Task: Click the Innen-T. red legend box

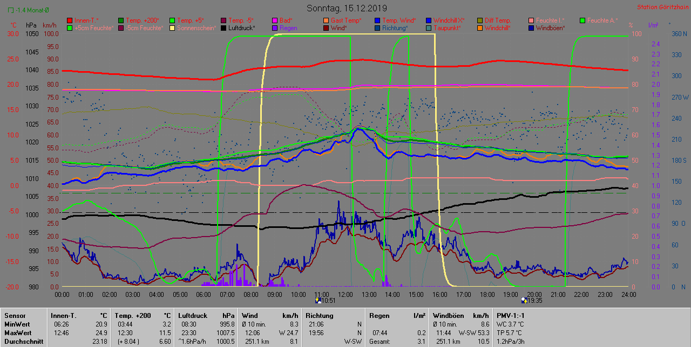Action: pos(70,20)
